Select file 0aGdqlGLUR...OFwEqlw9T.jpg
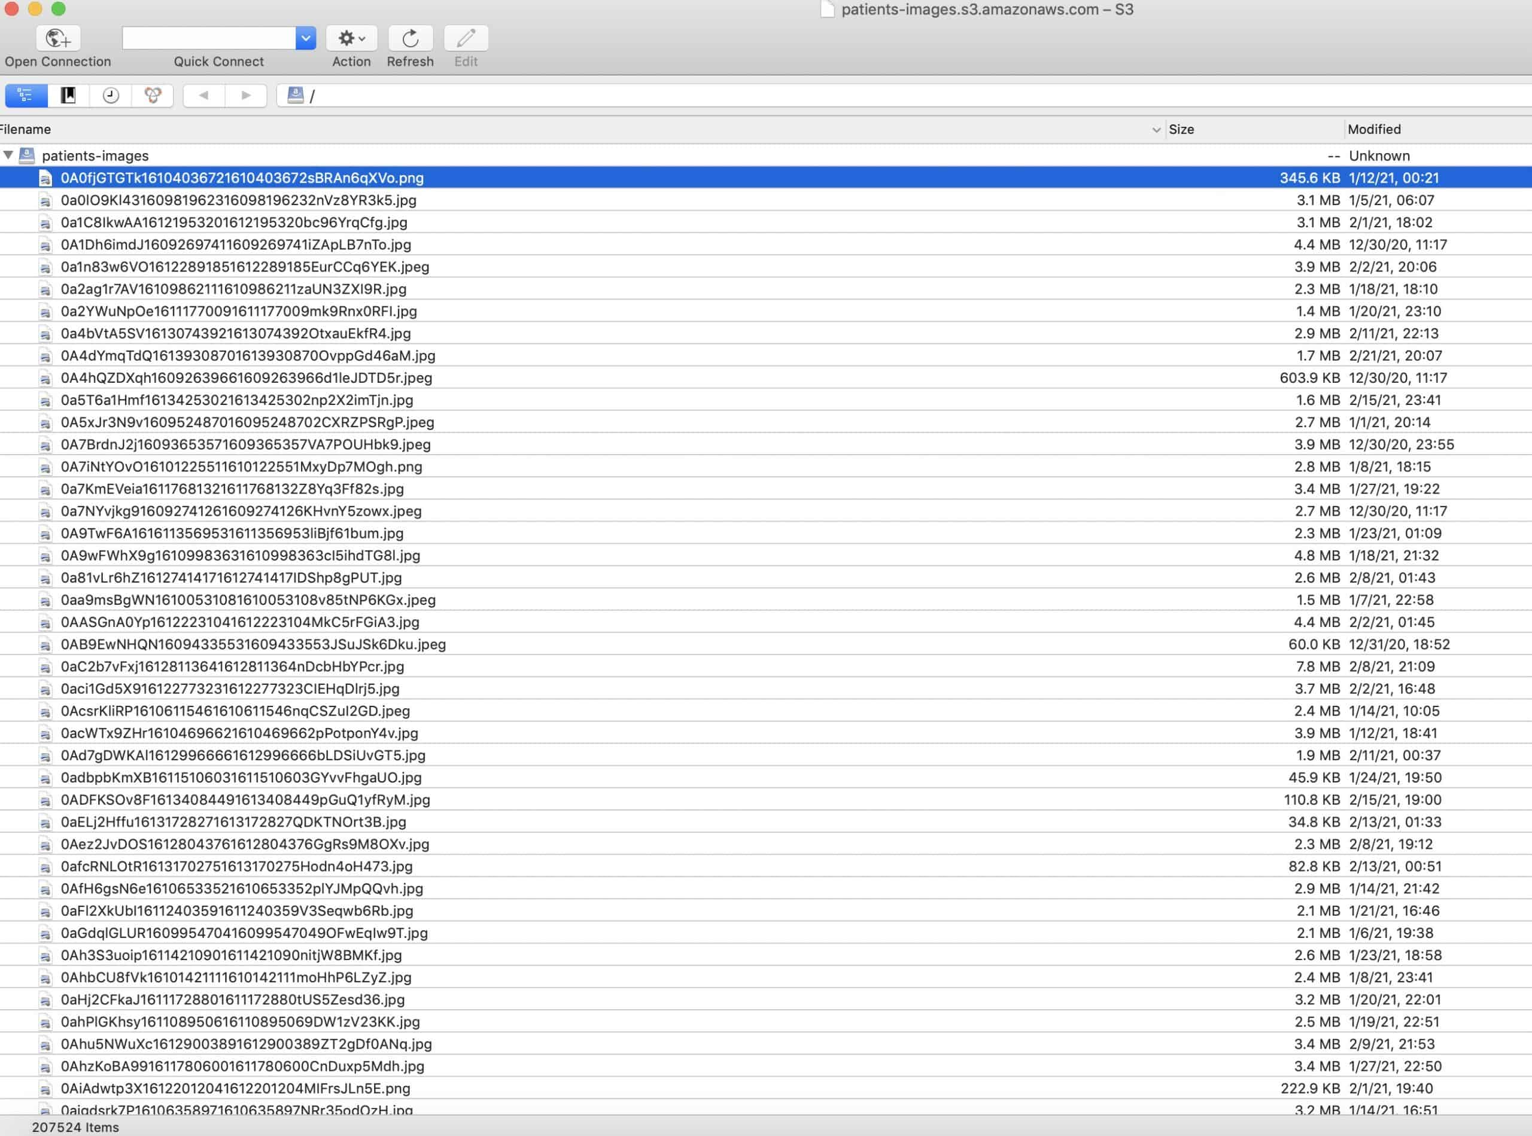 [x=765, y=933]
